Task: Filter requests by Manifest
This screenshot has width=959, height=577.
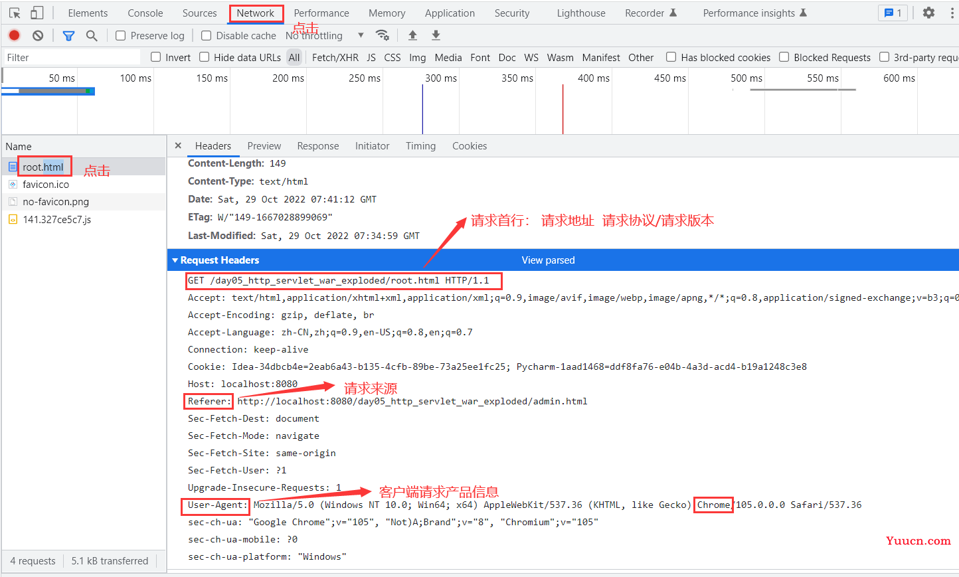Action: (601, 57)
